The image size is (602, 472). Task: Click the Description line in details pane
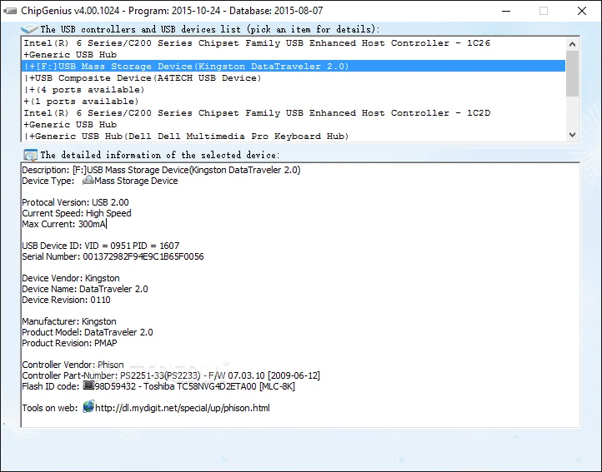pyautogui.click(x=161, y=170)
